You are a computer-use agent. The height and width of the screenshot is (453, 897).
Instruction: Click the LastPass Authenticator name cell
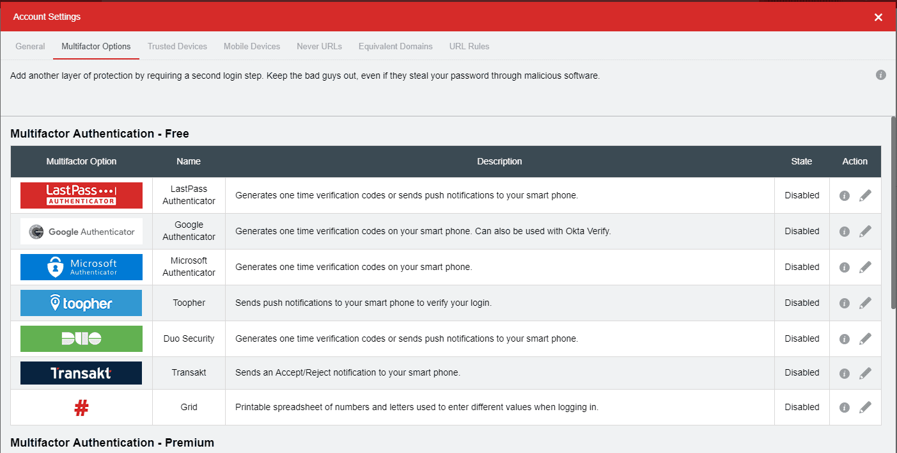tap(189, 195)
